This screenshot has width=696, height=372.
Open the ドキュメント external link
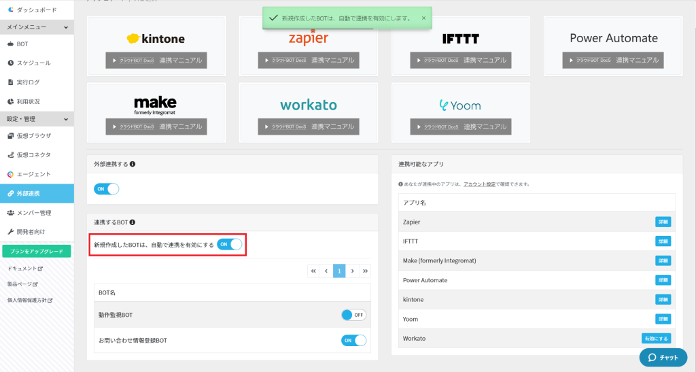pos(25,269)
